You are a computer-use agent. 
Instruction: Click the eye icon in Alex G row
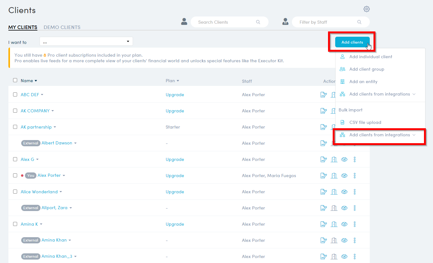(344, 159)
